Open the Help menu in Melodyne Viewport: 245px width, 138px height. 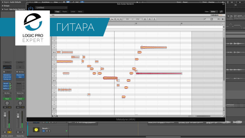click(53, 15)
